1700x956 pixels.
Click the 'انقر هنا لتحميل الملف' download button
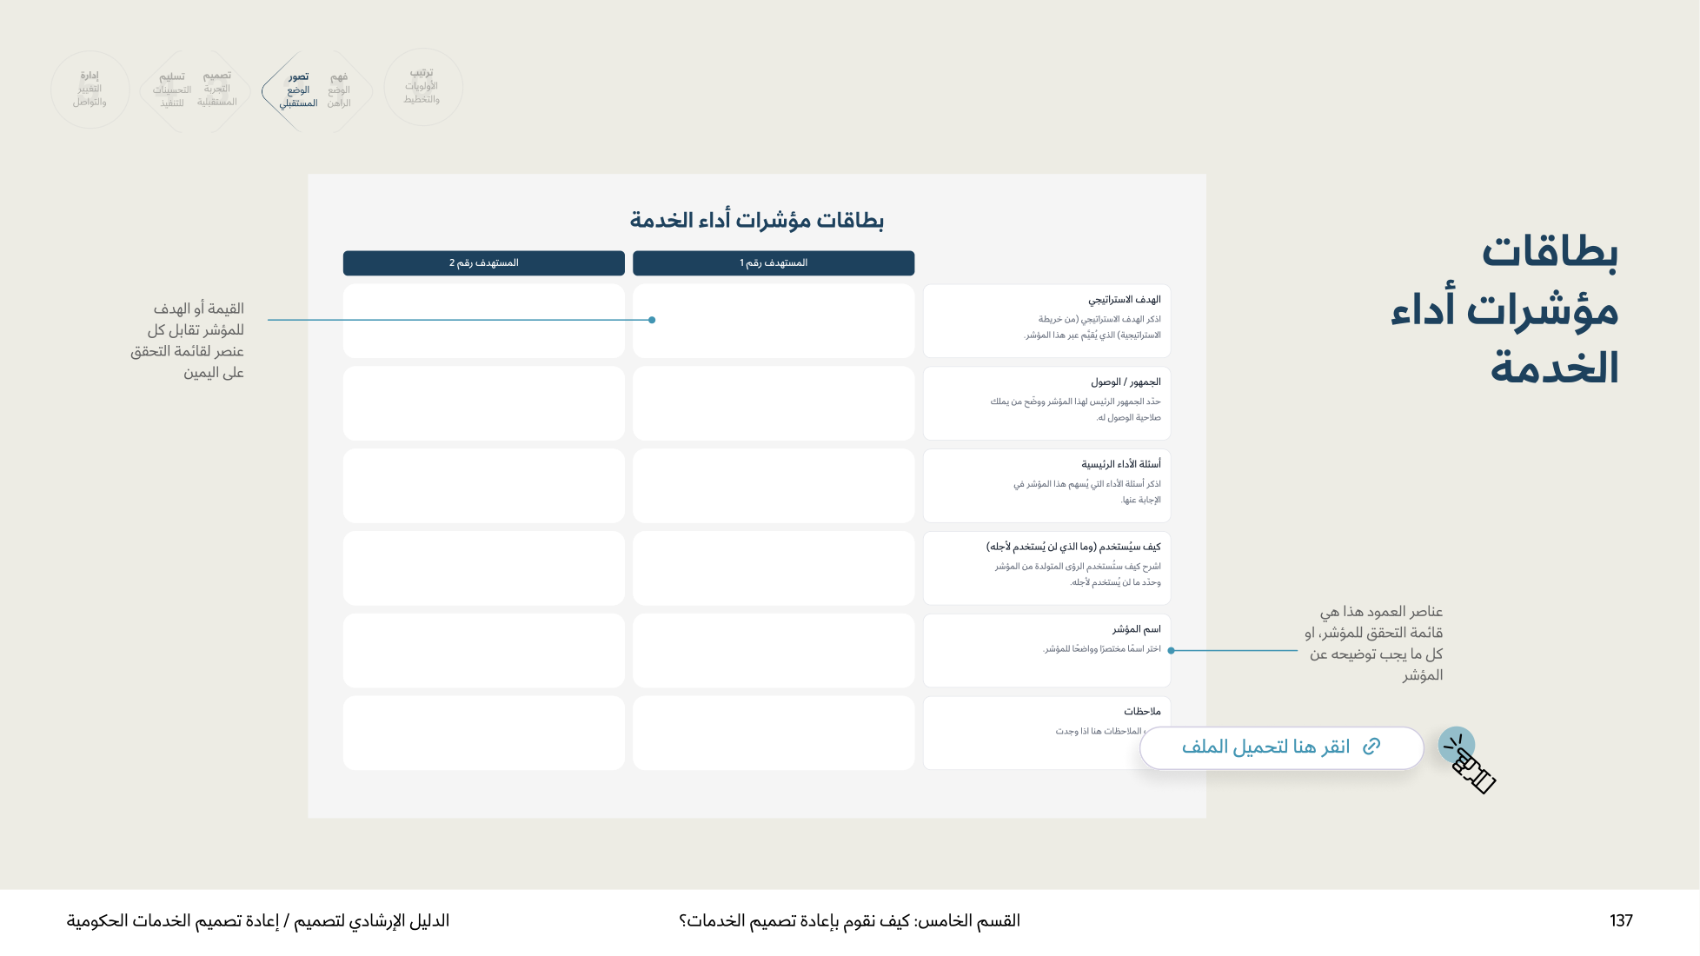tap(1281, 747)
